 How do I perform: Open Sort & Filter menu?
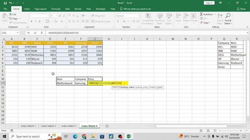point(220,19)
